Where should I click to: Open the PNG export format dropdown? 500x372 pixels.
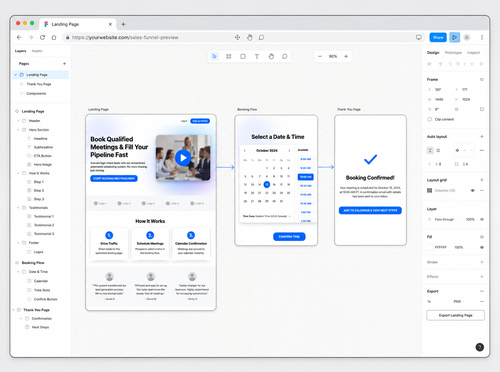point(459,302)
